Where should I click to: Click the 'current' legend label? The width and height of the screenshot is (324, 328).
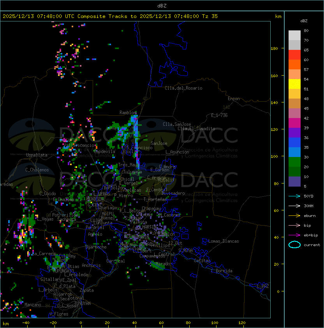(312, 245)
